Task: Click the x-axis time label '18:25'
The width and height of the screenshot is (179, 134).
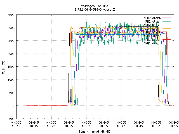Action: click(x=69, y=126)
